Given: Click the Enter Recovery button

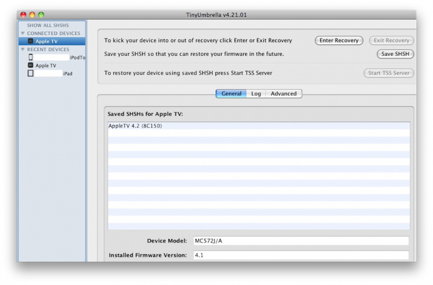Looking at the screenshot, I should pyautogui.click(x=339, y=40).
